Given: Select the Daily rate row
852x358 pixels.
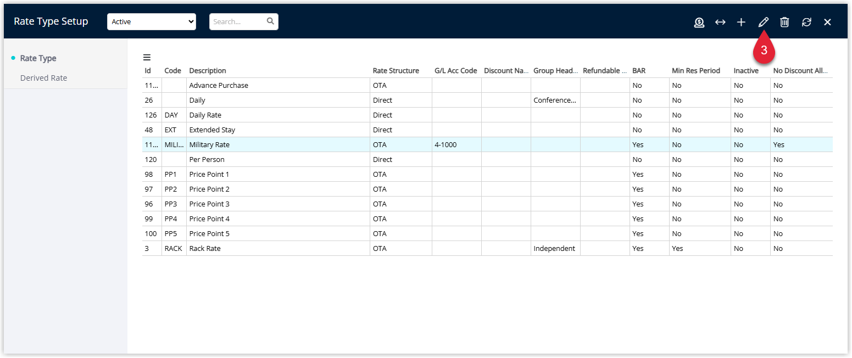Looking at the screenshot, I should click(x=487, y=100).
